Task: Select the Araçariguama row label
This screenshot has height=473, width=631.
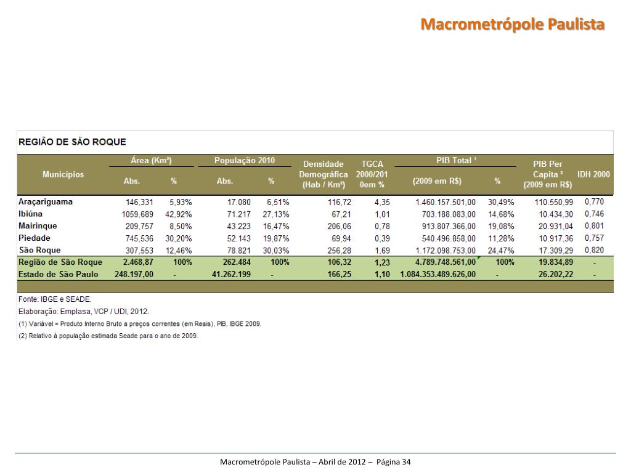Action: click(46, 202)
